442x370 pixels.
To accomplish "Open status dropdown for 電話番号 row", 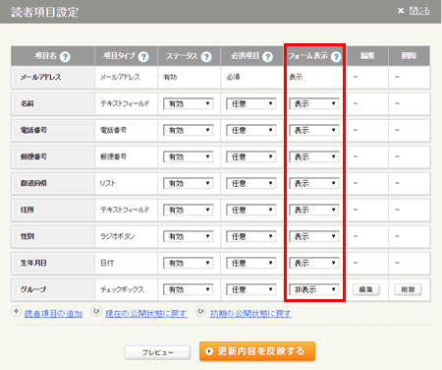I will pos(189,130).
